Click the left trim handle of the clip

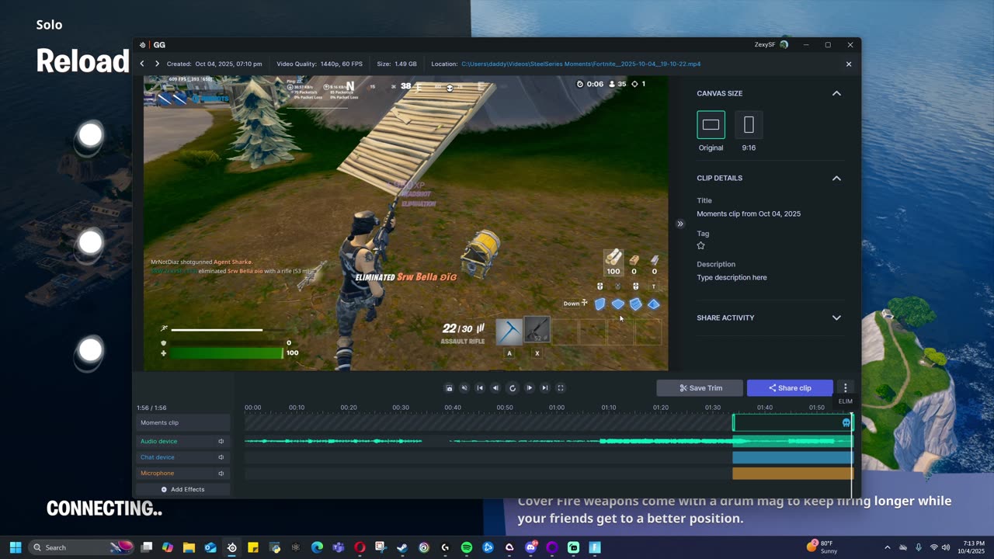733,422
